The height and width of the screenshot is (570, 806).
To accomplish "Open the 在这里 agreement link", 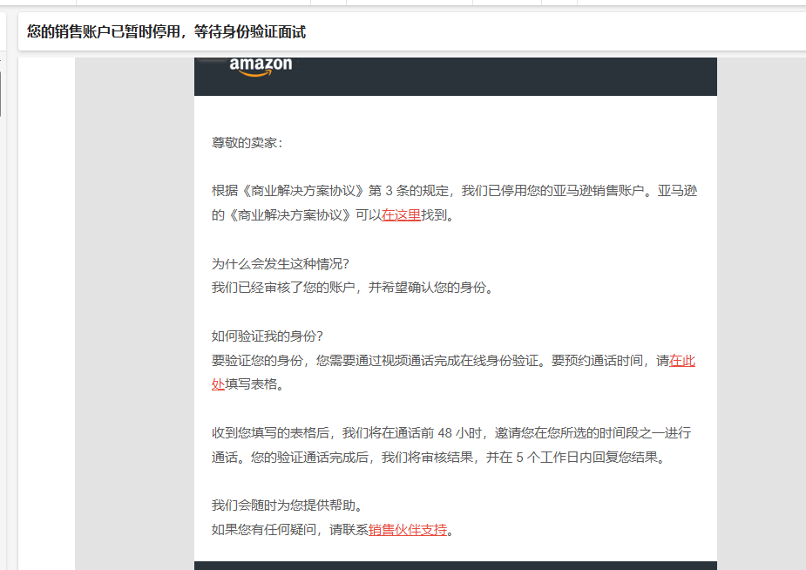I will point(401,215).
